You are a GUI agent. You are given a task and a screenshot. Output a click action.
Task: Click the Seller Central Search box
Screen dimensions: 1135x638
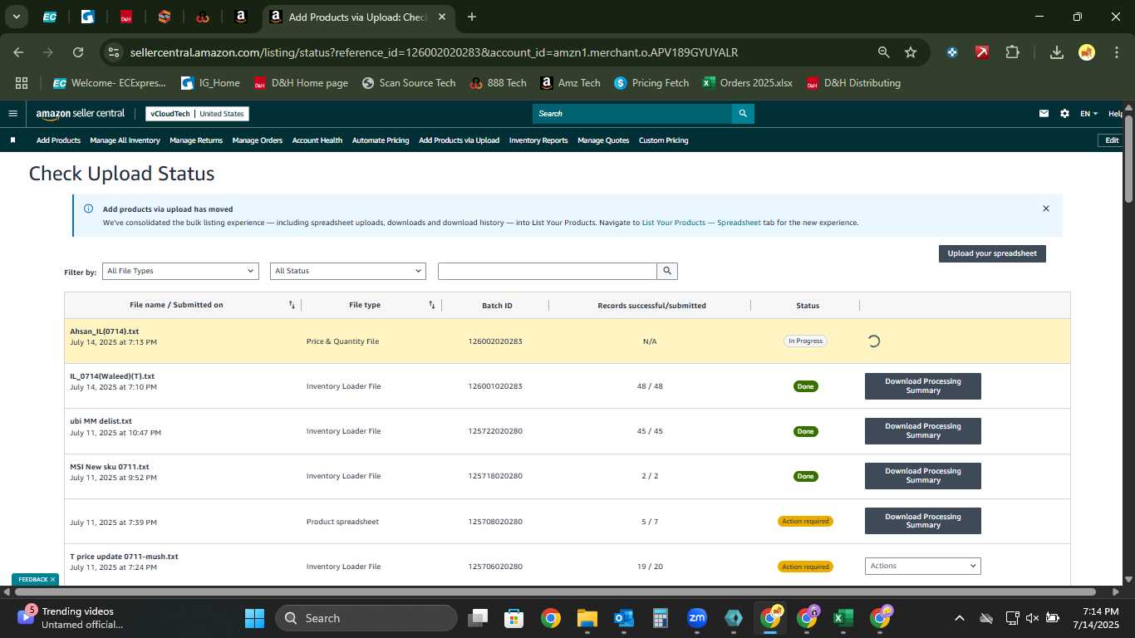(632, 114)
